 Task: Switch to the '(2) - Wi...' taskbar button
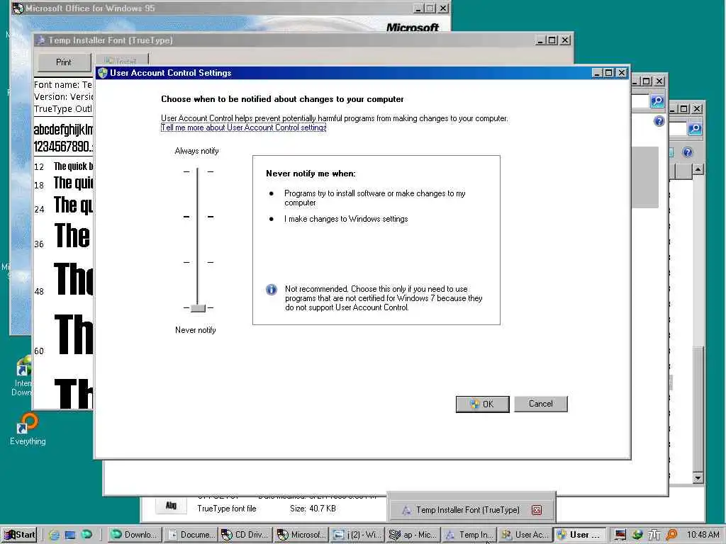pos(357,535)
